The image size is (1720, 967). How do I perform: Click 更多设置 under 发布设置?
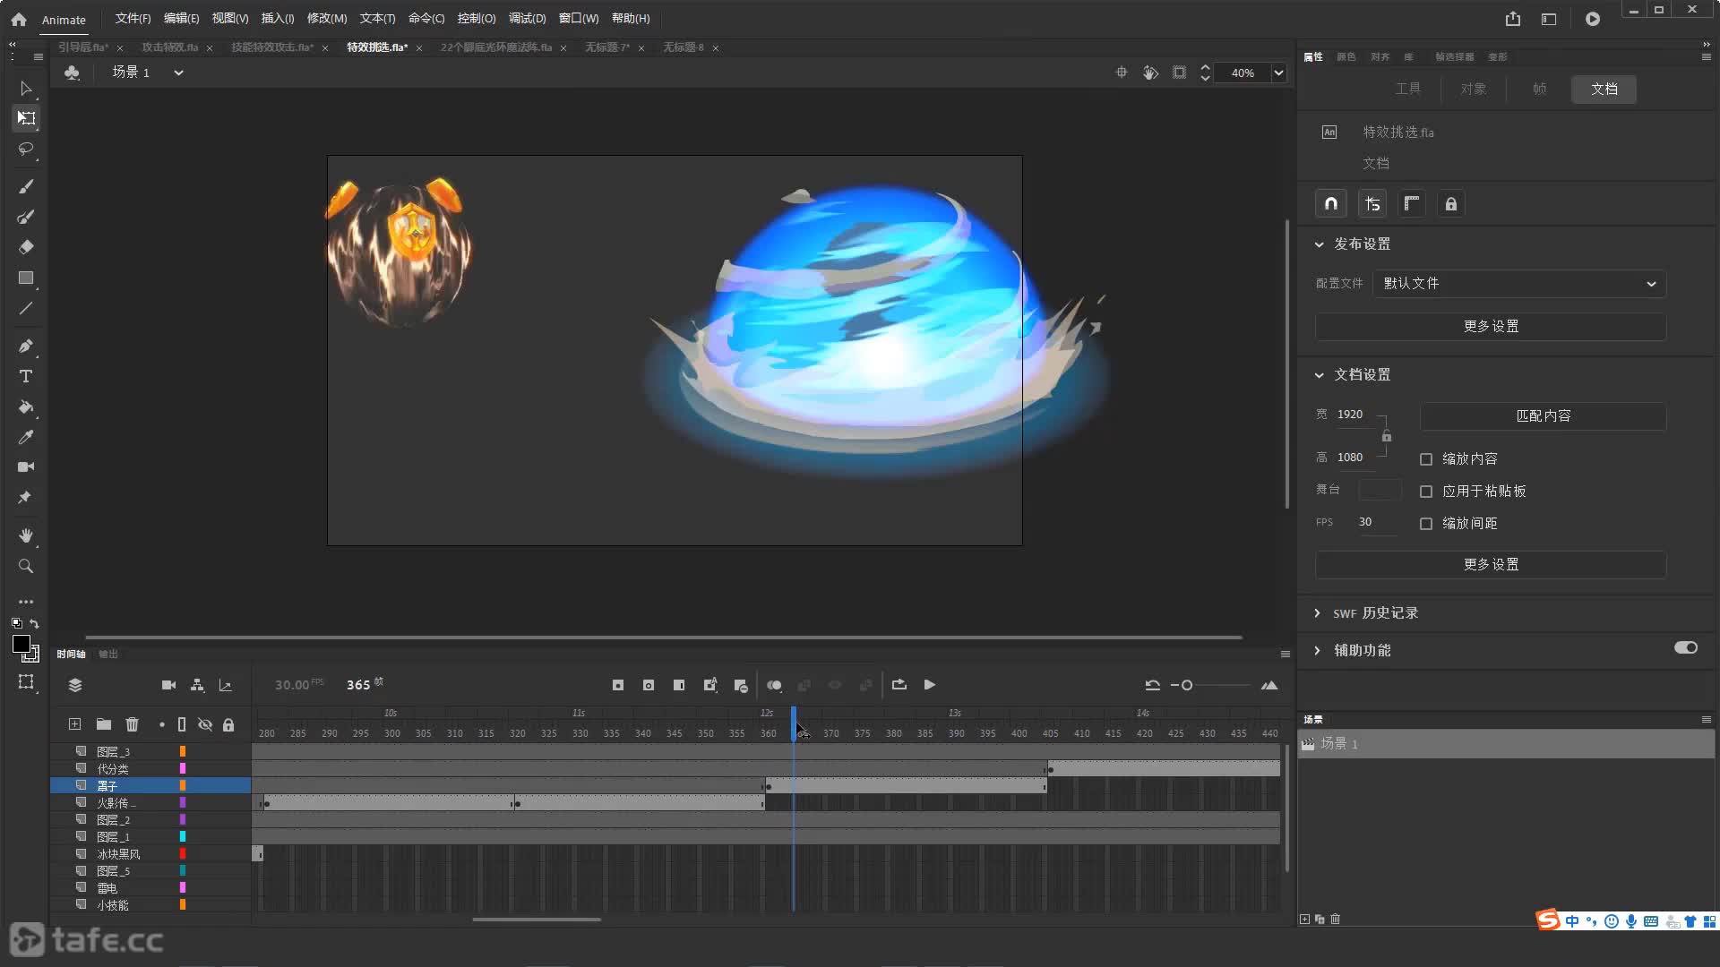[1491, 327]
